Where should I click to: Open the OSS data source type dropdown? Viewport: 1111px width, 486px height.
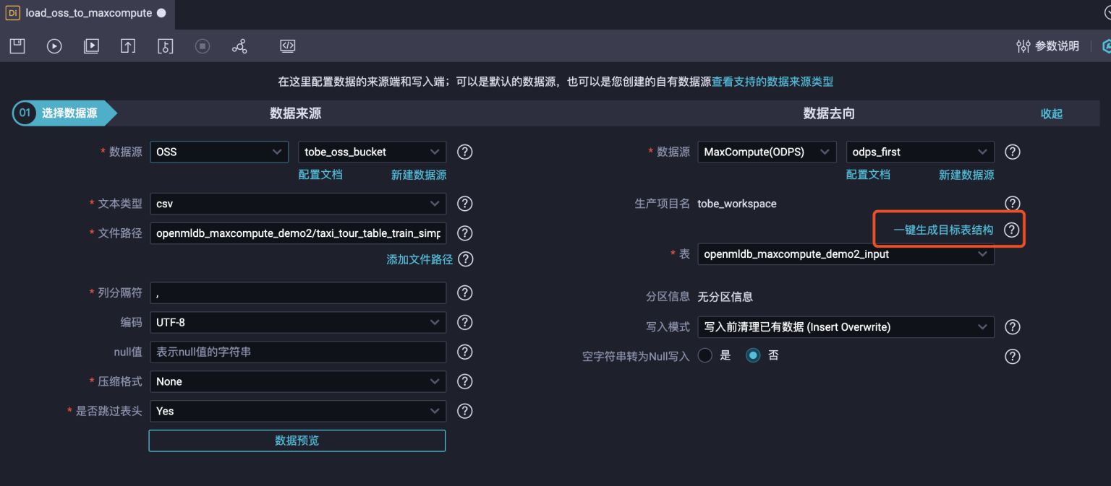[221, 152]
